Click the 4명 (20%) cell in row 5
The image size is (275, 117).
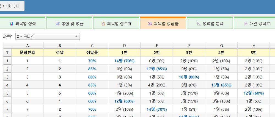(124, 93)
